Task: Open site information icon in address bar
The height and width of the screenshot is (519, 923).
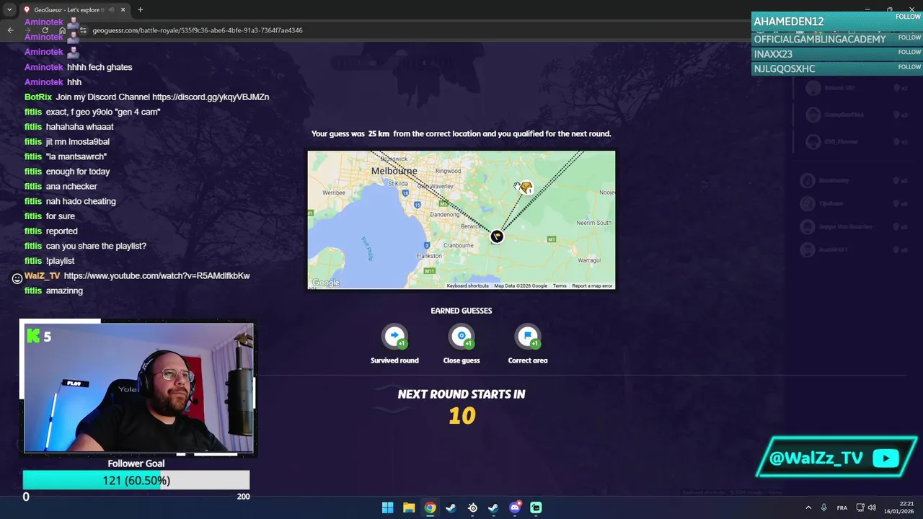Action: tap(84, 30)
